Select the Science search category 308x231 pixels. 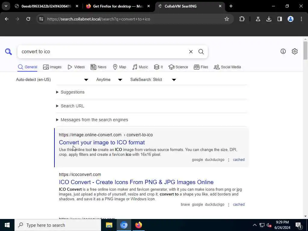pyautogui.click(x=178, y=67)
